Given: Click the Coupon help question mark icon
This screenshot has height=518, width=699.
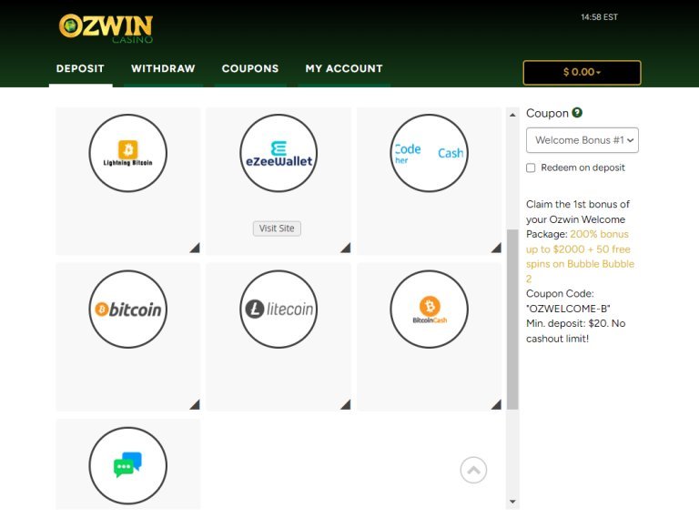Looking at the screenshot, I should pos(577,113).
